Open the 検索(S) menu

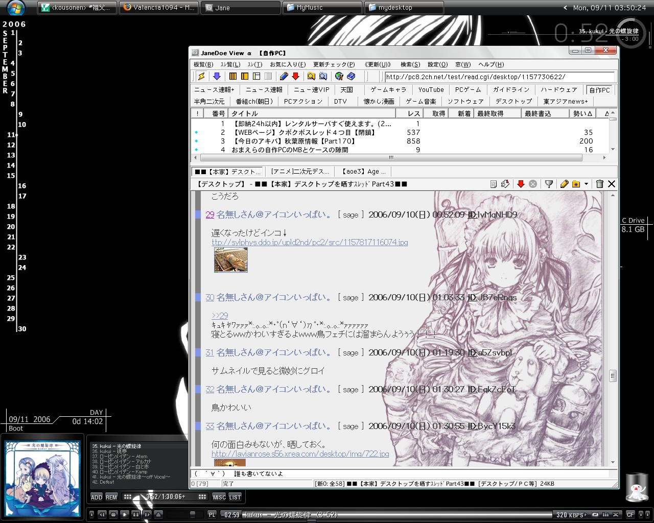click(x=410, y=64)
